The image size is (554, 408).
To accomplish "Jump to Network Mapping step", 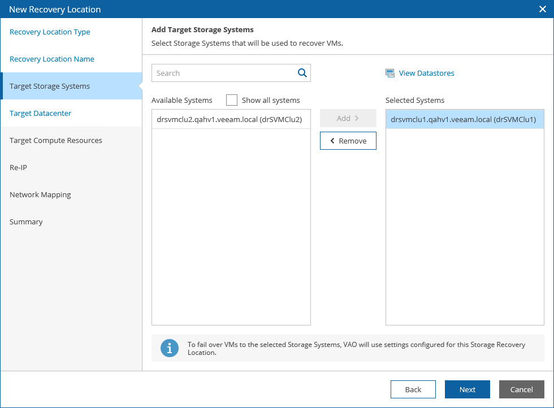I will tap(40, 195).
